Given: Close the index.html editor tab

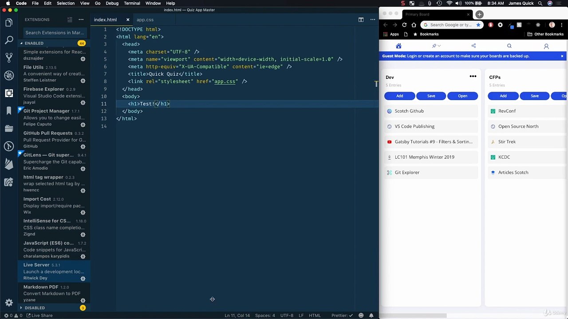Looking at the screenshot, I should (128, 19).
